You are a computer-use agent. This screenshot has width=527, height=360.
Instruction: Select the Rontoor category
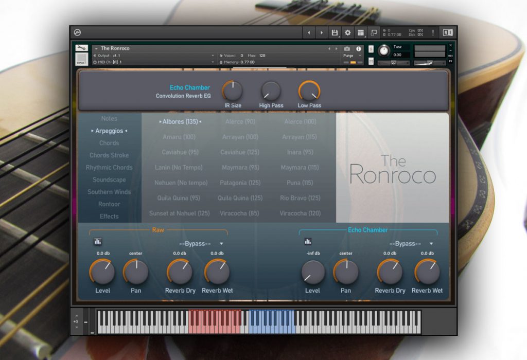tap(109, 204)
